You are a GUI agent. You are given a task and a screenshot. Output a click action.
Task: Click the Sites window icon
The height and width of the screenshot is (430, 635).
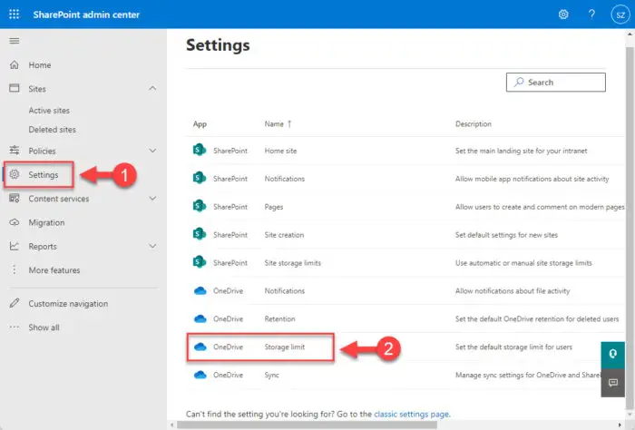click(x=15, y=88)
